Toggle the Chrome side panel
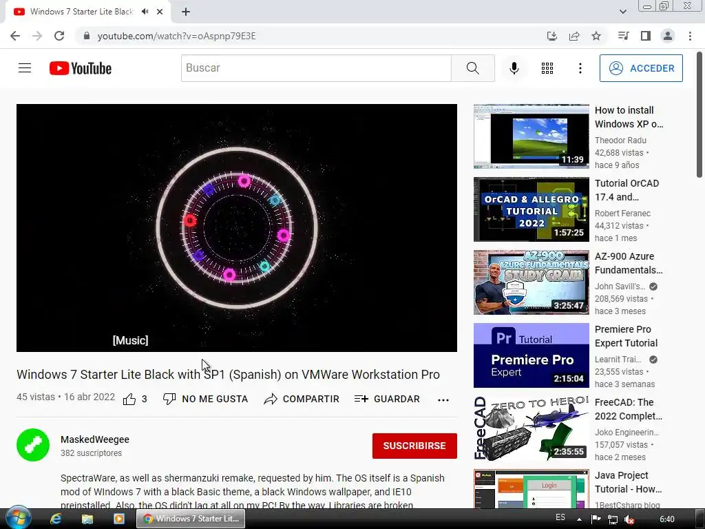This screenshot has height=529, width=705. 646,36
